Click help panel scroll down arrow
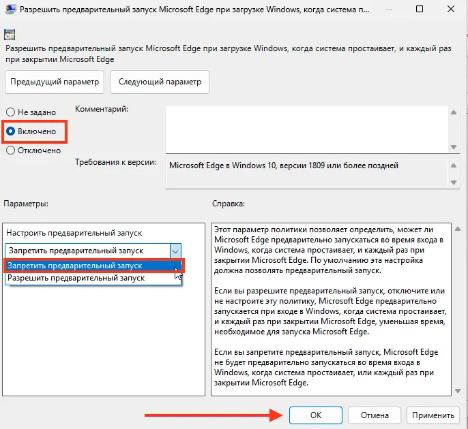 click(458, 391)
